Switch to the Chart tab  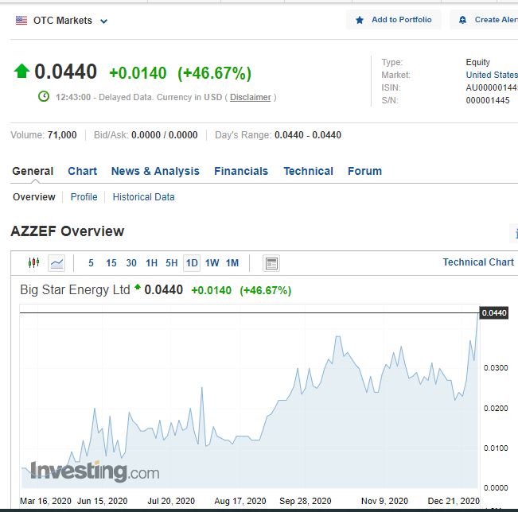pos(82,171)
